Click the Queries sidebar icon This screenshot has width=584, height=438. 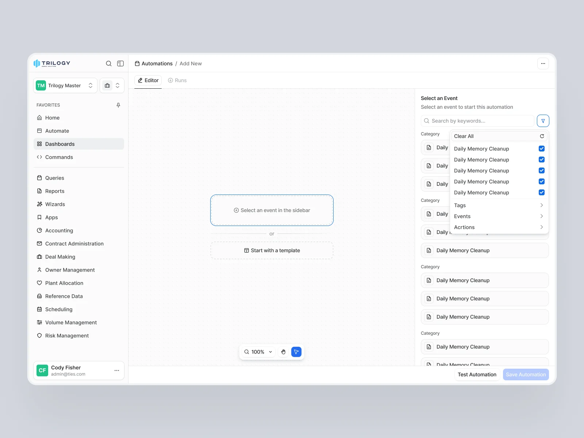click(39, 178)
